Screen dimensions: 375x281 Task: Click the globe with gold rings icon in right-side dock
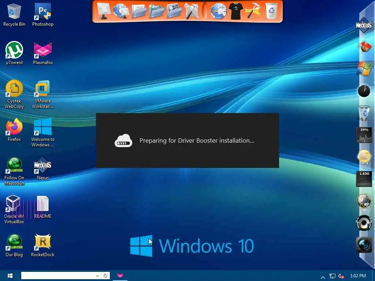tap(364, 201)
